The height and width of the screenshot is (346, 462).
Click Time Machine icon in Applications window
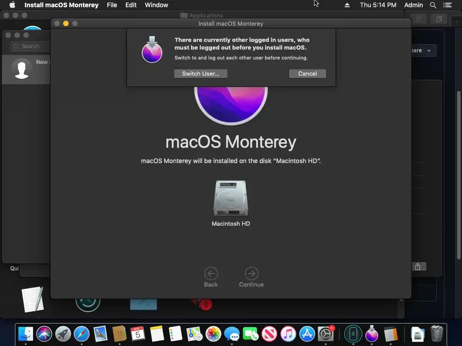click(x=88, y=305)
